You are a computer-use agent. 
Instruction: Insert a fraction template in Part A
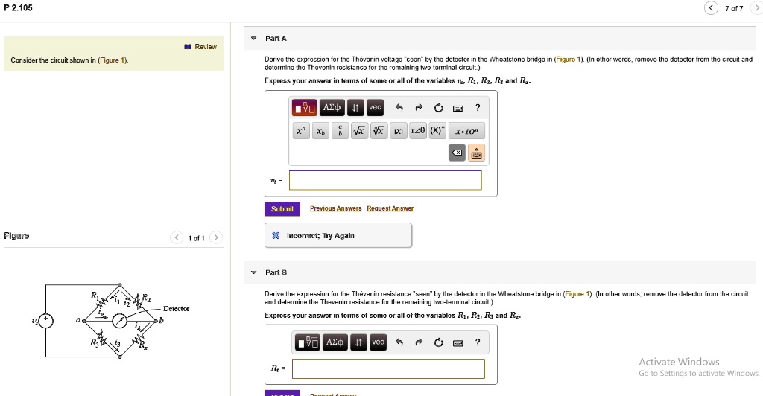coord(339,130)
